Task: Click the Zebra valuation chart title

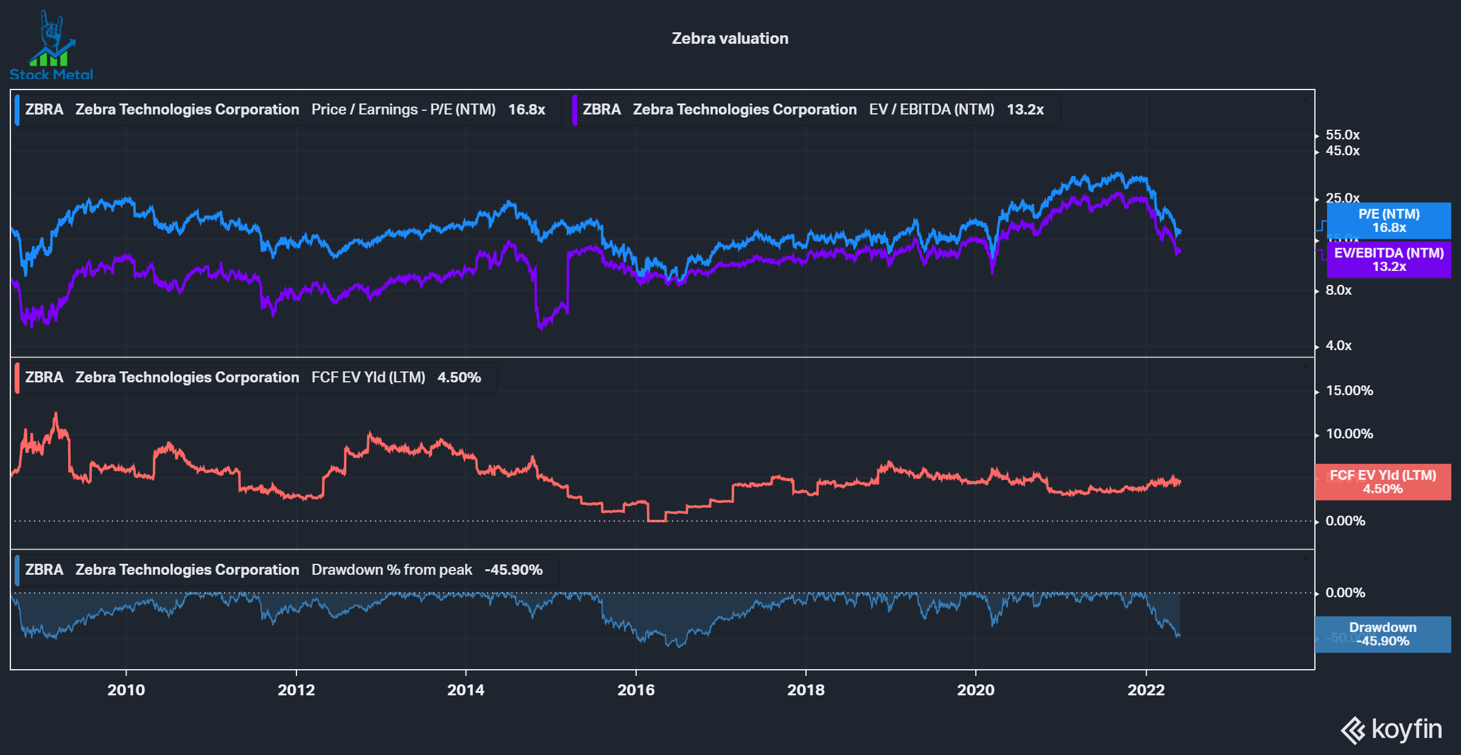Action: point(730,38)
